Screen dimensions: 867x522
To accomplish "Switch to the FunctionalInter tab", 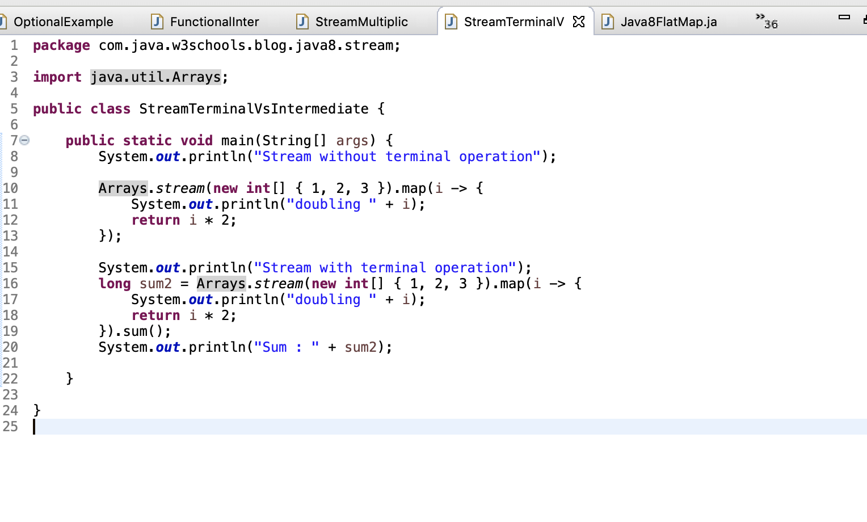I will coord(214,22).
